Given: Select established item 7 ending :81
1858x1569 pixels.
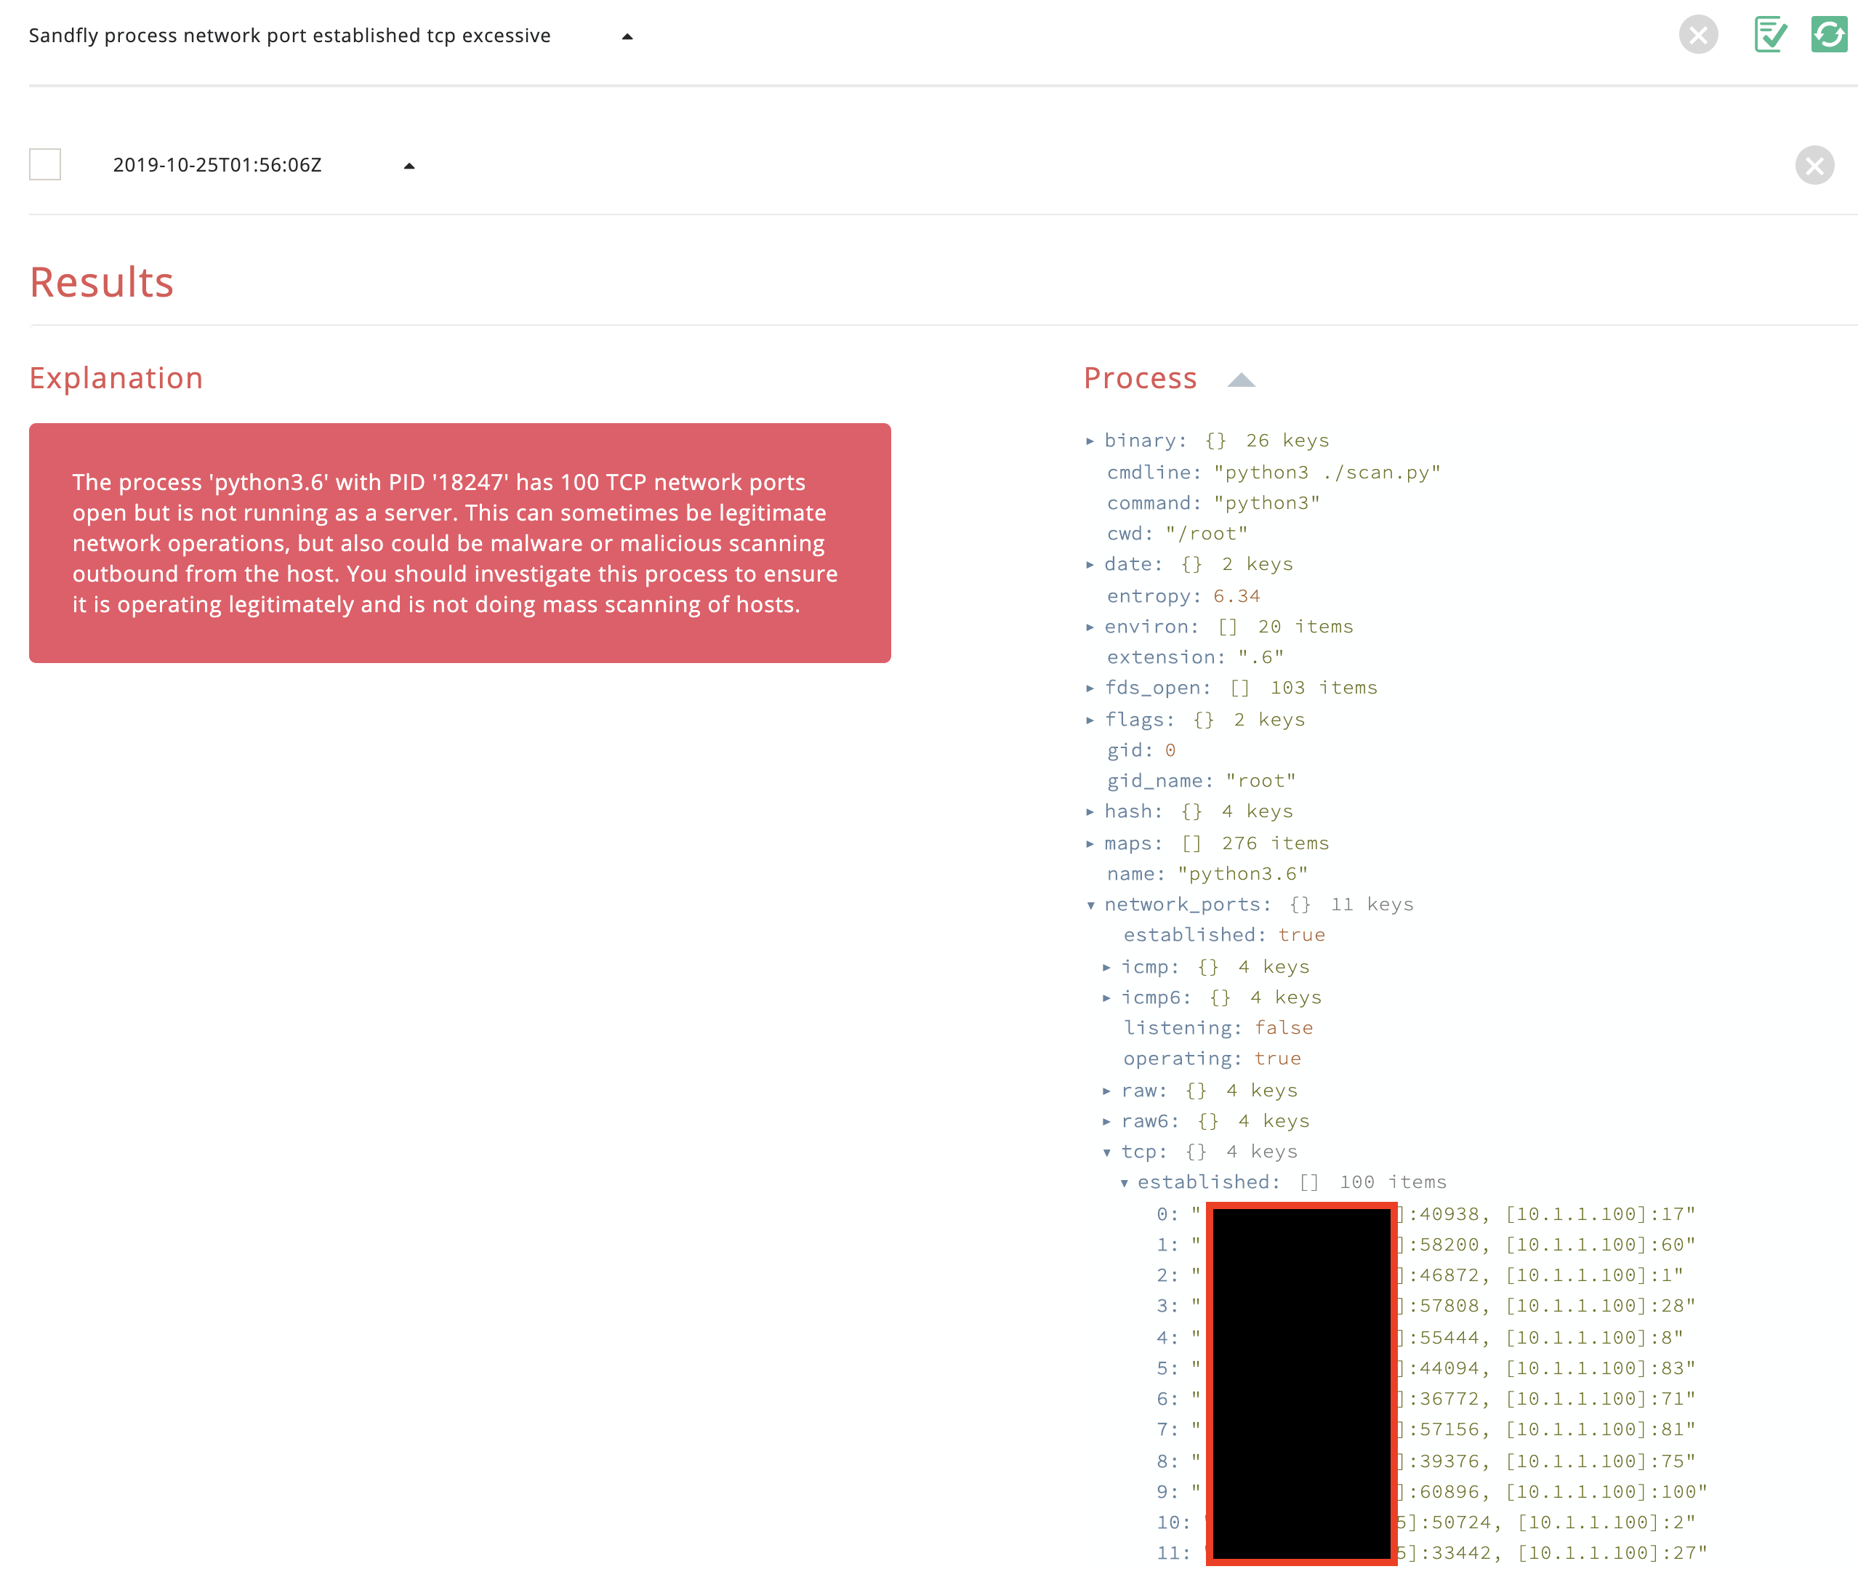Looking at the screenshot, I should [x=1425, y=1430].
